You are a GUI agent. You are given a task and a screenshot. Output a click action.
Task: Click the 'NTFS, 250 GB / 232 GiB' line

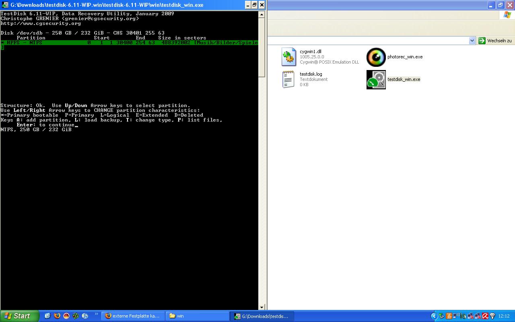(36, 130)
